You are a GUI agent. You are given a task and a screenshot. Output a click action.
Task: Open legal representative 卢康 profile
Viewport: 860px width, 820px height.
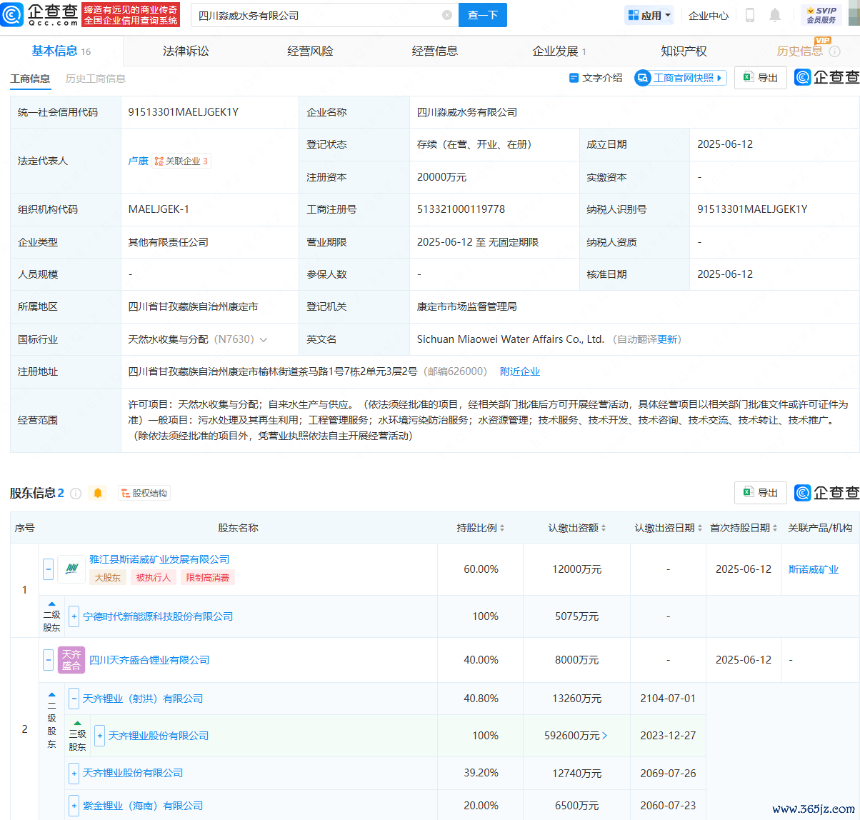point(138,161)
